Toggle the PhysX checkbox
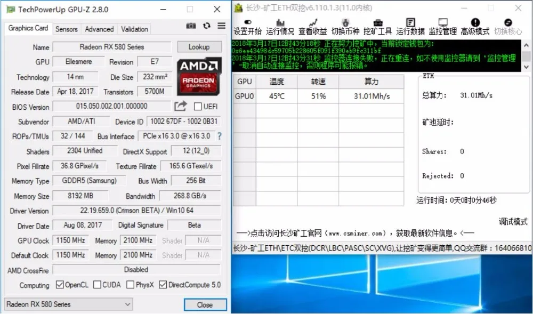 [130, 285]
